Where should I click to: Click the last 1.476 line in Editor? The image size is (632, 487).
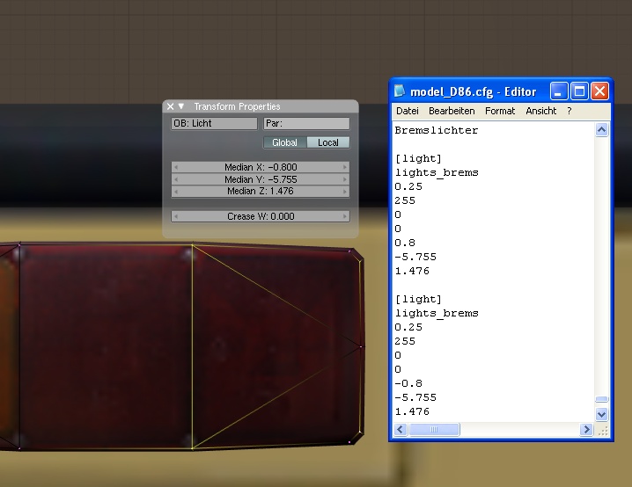pos(412,411)
